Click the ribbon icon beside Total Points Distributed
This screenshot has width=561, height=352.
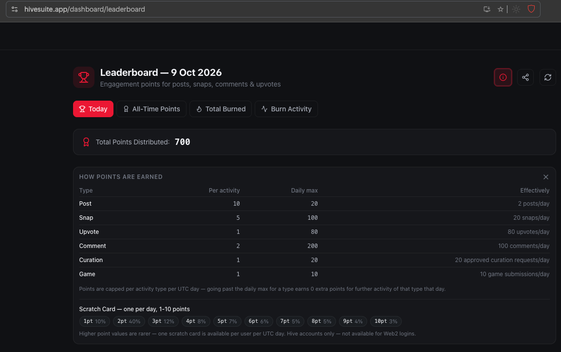(86, 142)
